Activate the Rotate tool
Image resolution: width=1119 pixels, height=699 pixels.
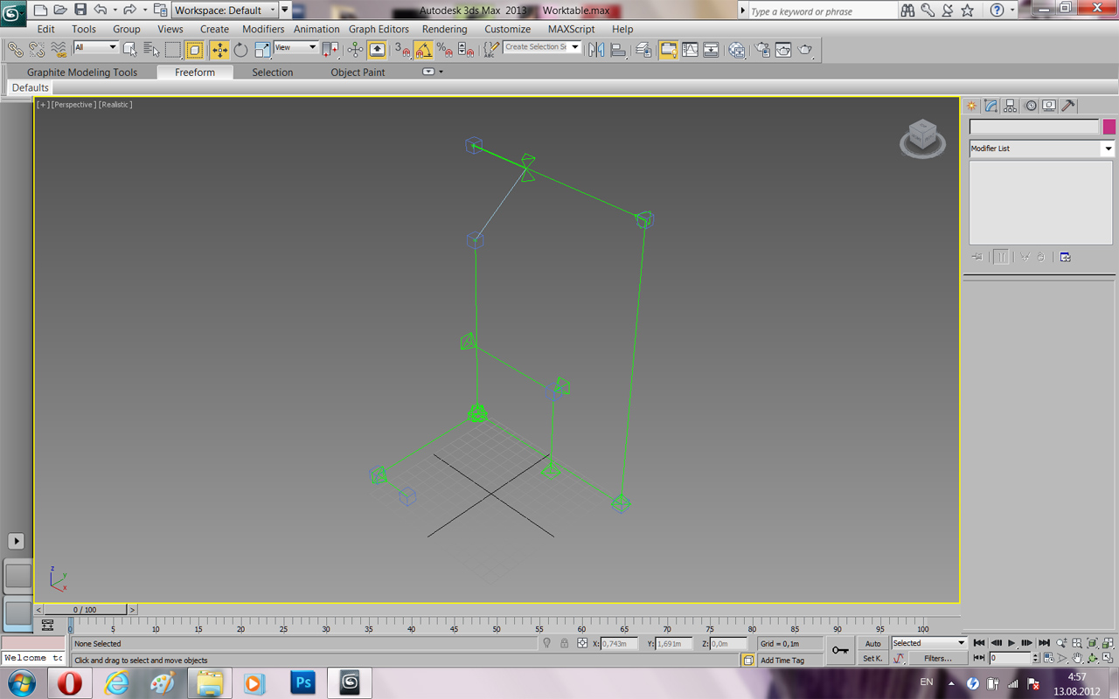tap(240, 50)
